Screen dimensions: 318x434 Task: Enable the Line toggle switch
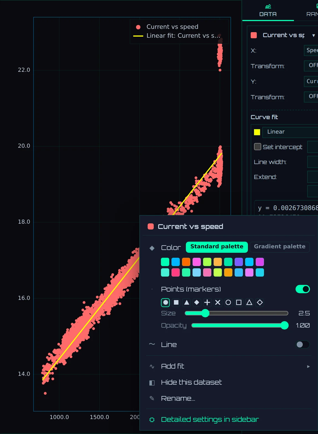point(303,344)
